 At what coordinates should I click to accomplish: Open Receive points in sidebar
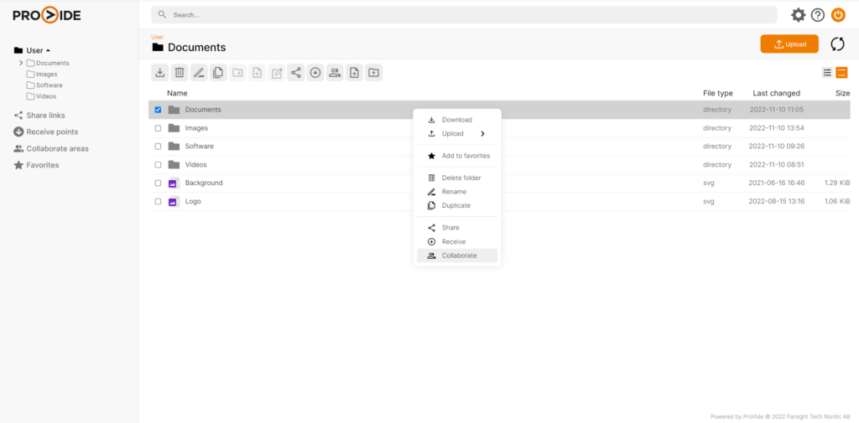coord(45,132)
